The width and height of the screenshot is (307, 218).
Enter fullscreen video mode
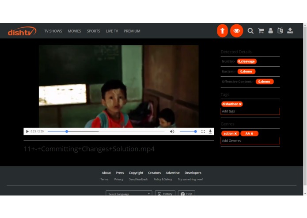click(x=203, y=132)
